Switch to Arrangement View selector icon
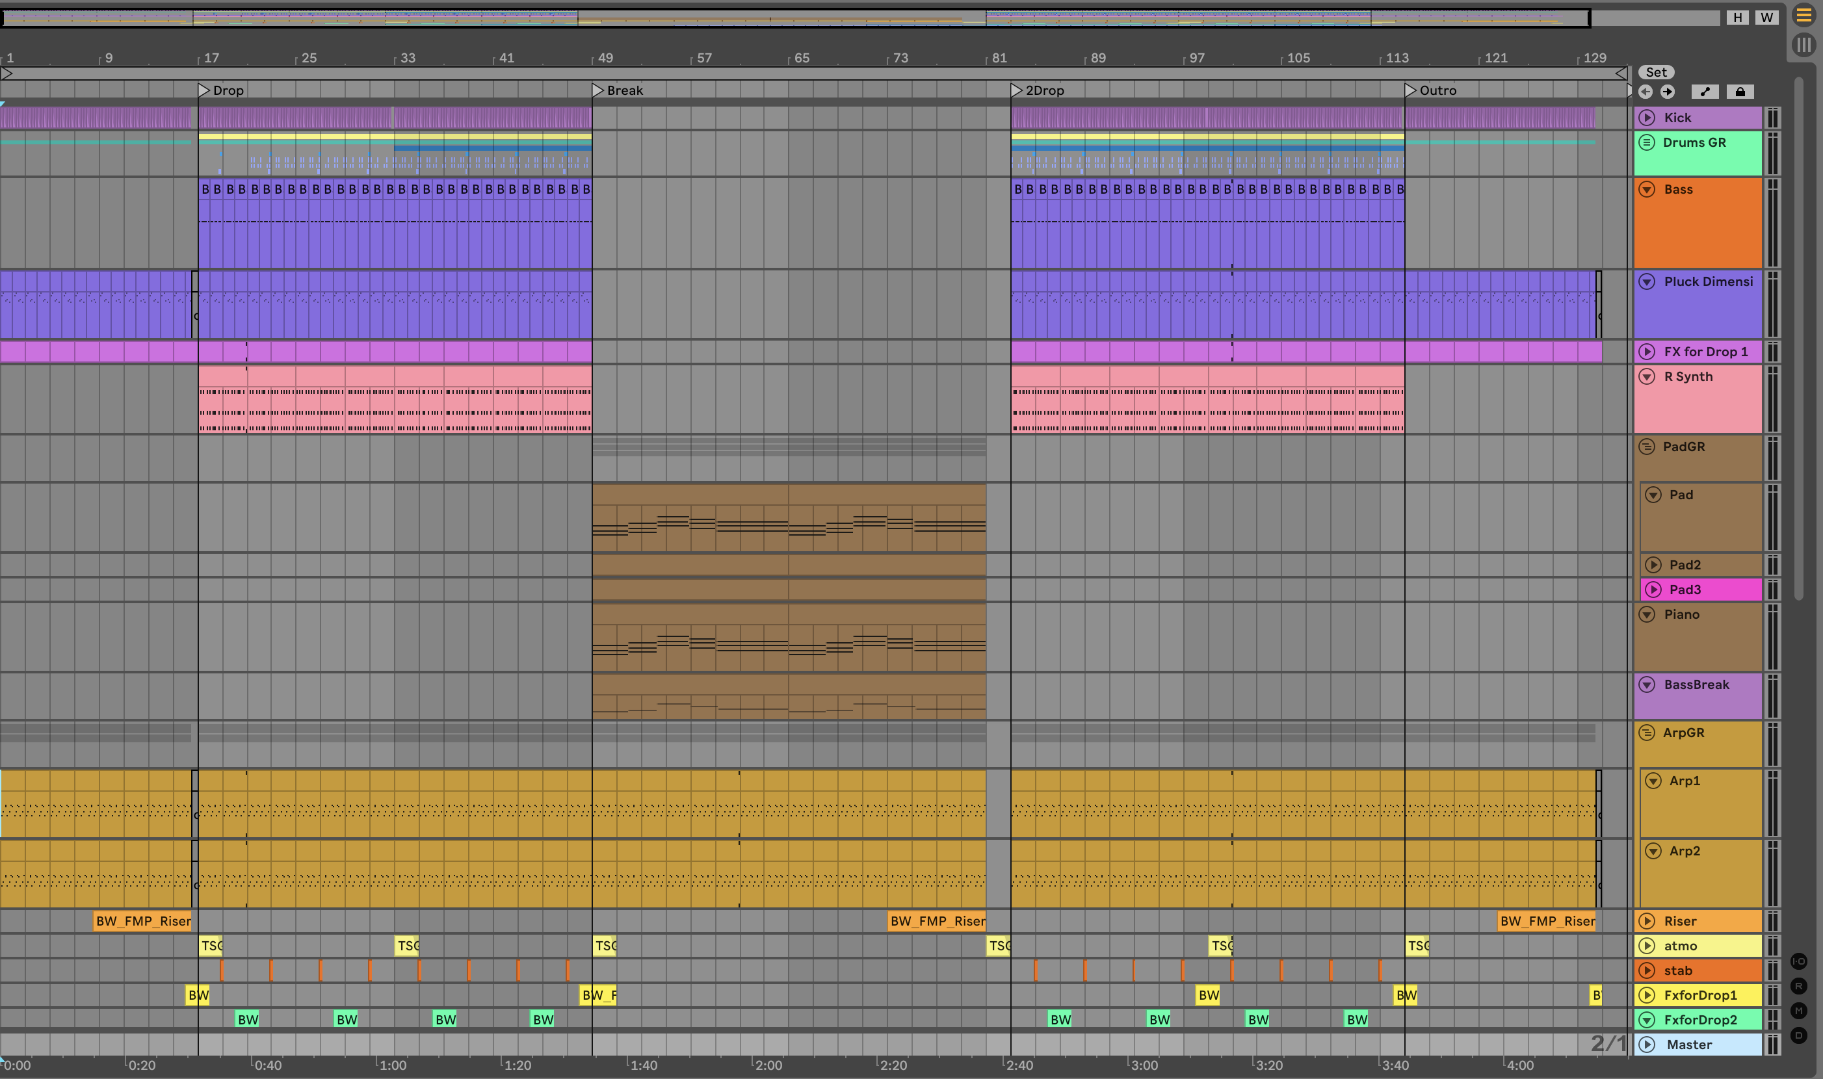This screenshot has height=1079, width=1823. 1804,15
